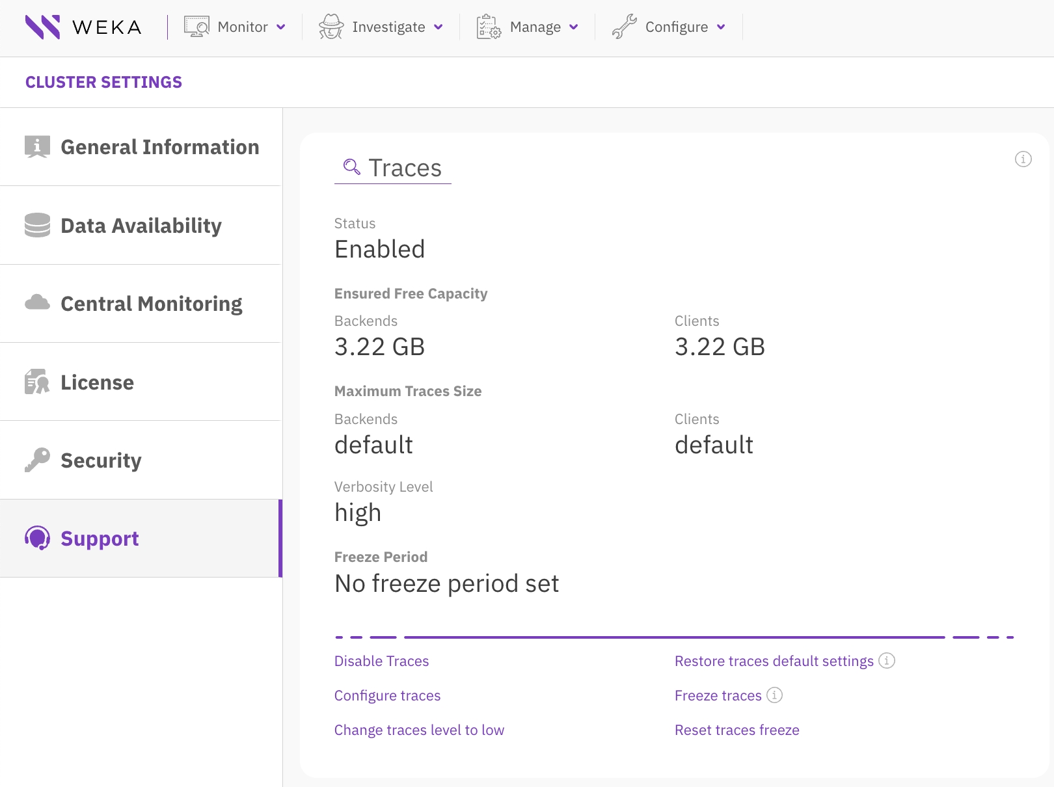Expand the Monitor dropdown menu
1054x787 pixels.
(281, 27)
